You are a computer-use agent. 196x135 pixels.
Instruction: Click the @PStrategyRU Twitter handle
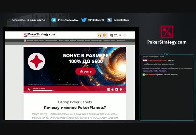pos(96,20)
